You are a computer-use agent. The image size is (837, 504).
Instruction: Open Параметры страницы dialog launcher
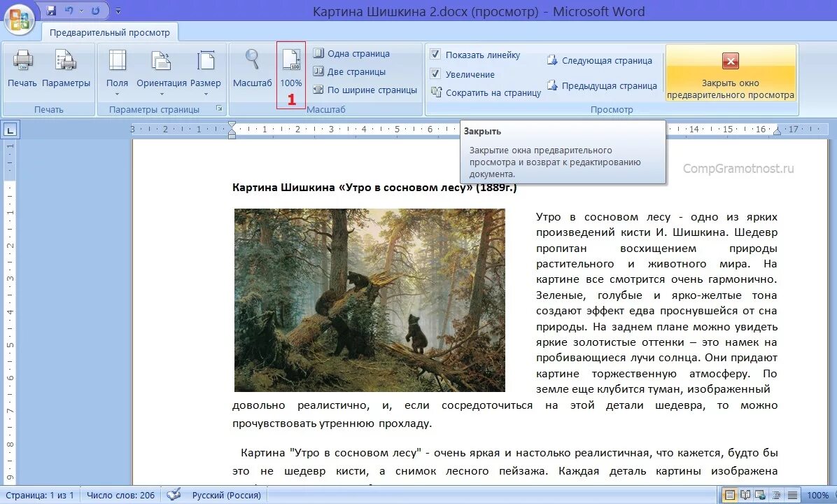point(219,108)
